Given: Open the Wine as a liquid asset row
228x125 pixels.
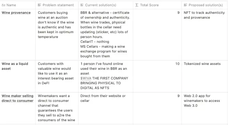Looking at the screenshot, I should coord(15,66).
